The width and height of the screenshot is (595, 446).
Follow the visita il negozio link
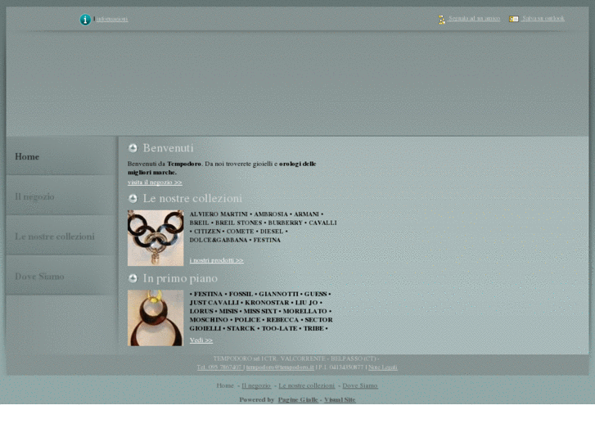tap(155, 182)
